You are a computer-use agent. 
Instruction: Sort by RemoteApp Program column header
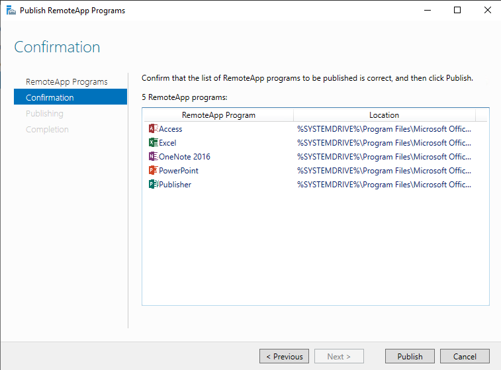click(218, 115)
